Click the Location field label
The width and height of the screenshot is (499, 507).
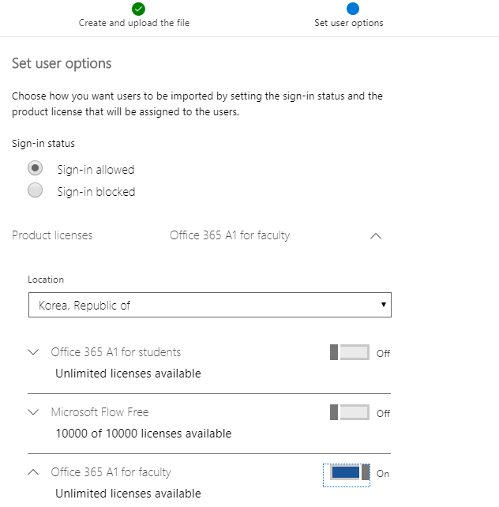pos(46,280)
